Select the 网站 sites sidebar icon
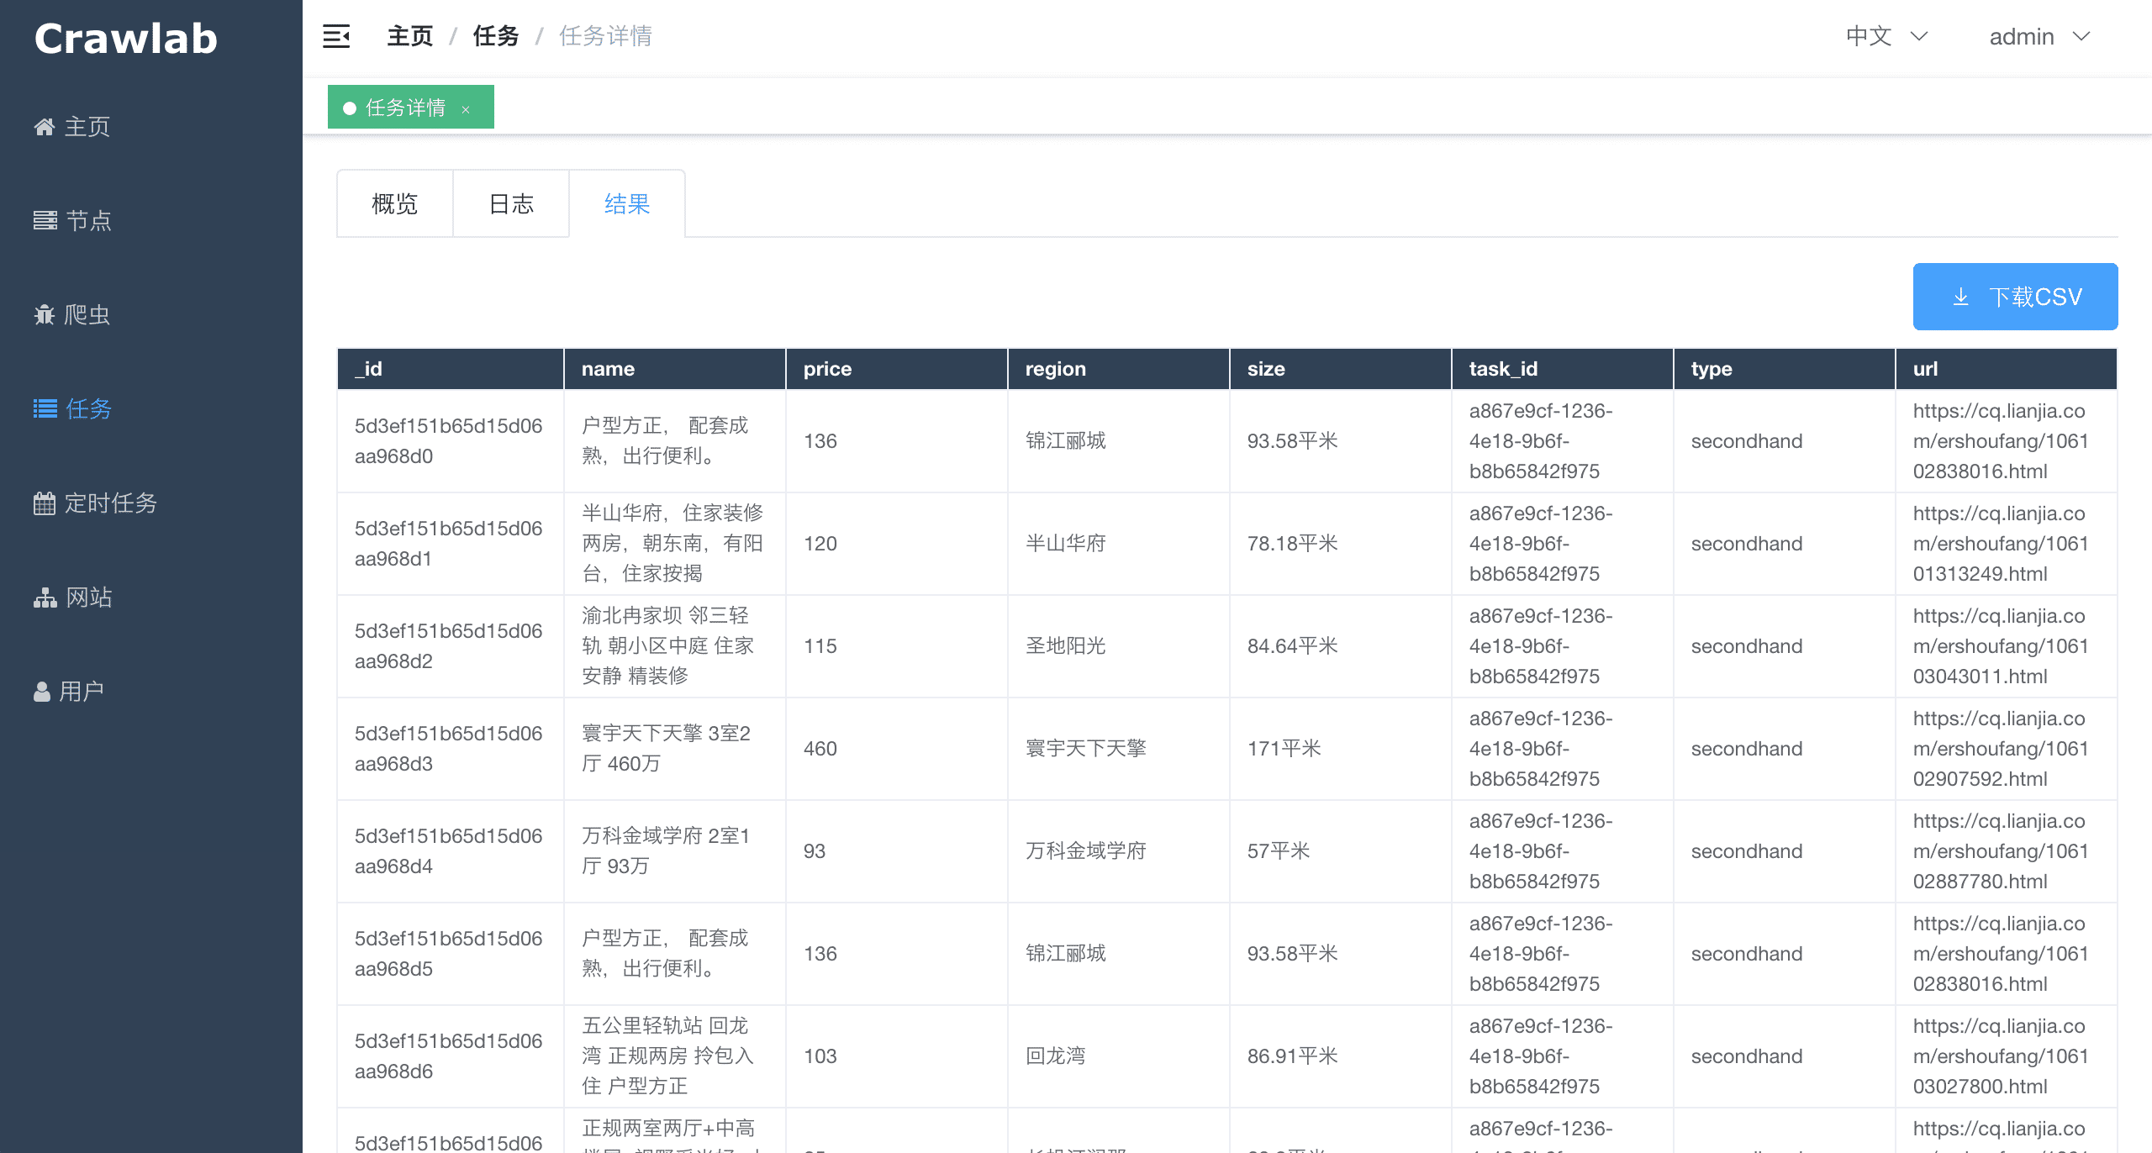The width and height of the screenshot is (2152, 1153). coord(45,597)
